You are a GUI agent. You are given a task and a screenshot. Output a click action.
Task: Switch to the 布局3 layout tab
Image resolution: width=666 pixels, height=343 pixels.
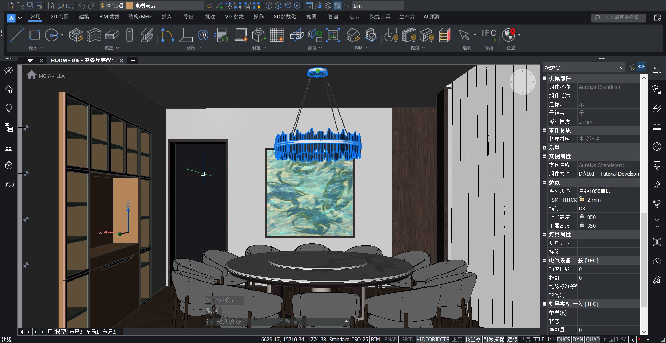(x=76, y=332)
